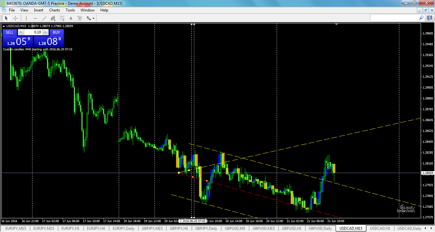
Task: Select the Equidistant Channel tool
Action: 53,18
